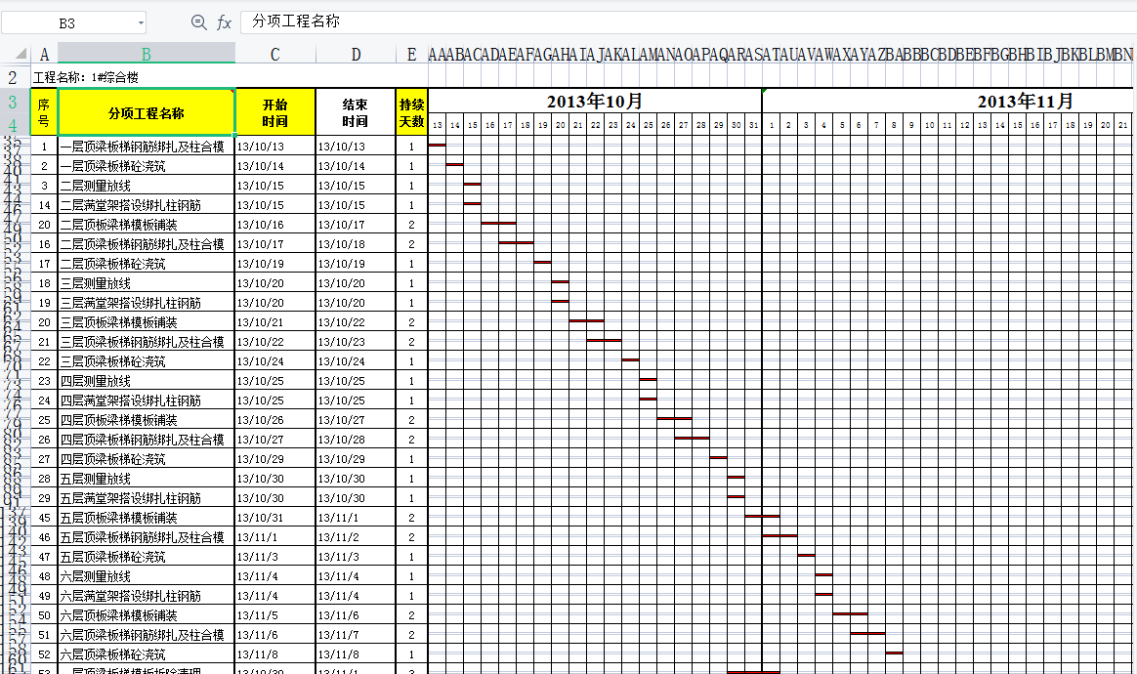Select cell 二层测量放线
The width and height of the screenshot is (1137, 674).
[x=147, y=186]
